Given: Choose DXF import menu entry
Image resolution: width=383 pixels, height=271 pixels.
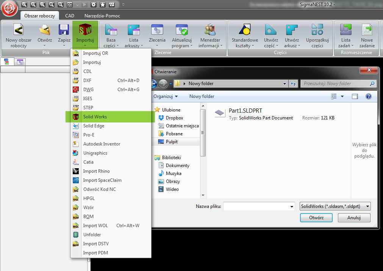Looking at the screenshot, I should 111,81.
